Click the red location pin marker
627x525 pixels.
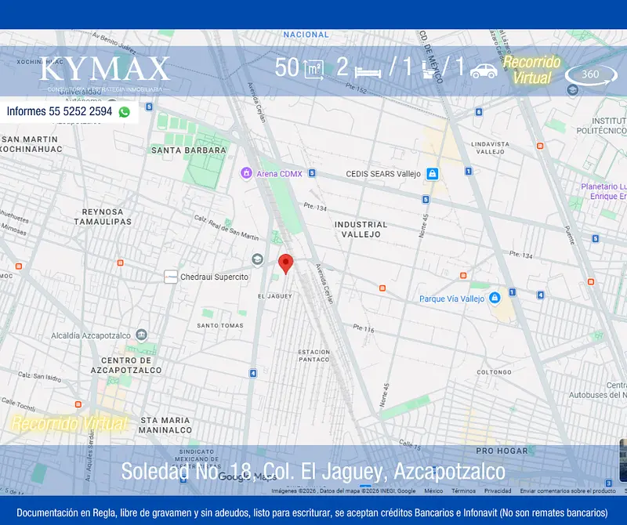(285, 264)
